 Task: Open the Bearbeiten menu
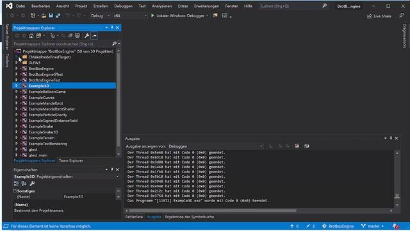tap(40, 6)
